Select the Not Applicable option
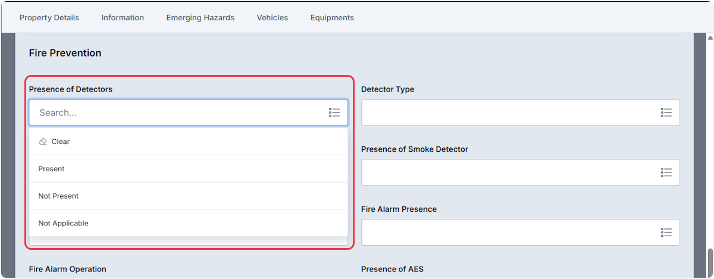This screenshot has height=279, width=714. click(x=188, y=223)
